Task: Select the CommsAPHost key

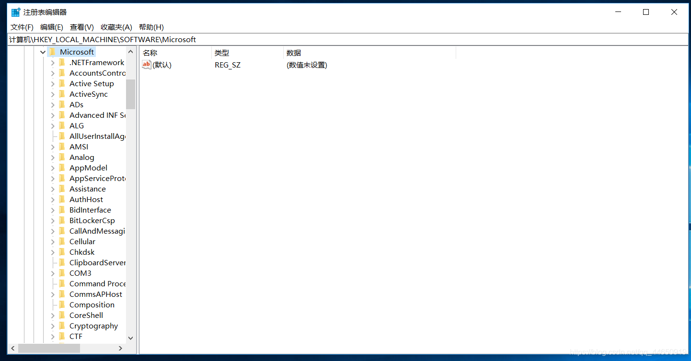Action: click(x=96, y=294)
